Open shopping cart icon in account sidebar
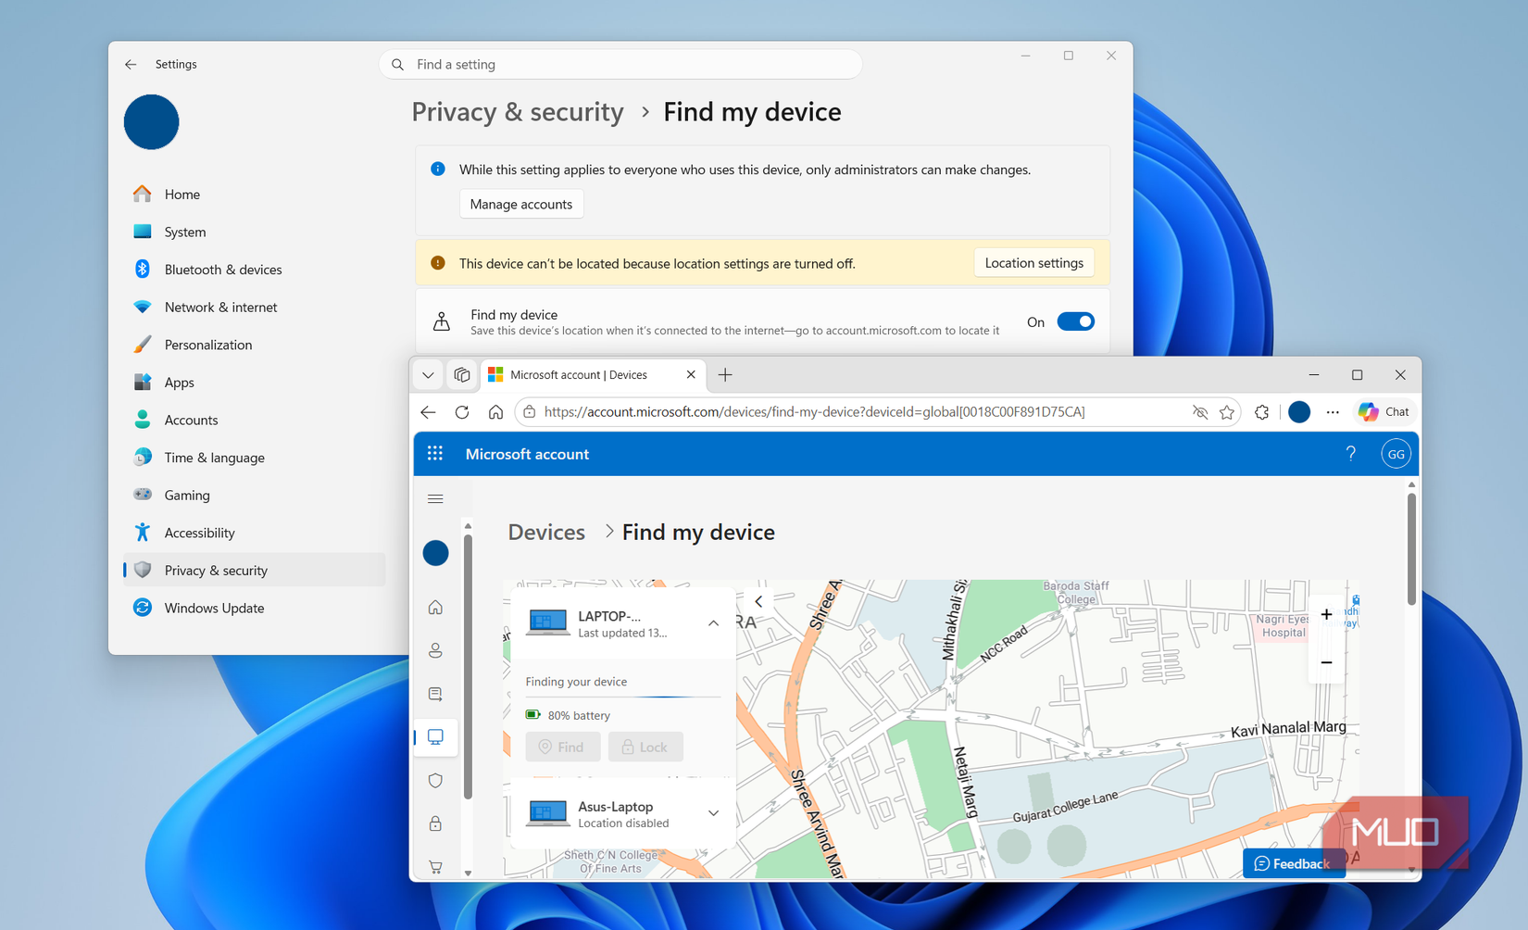This screenshot has width=1528, height=930. point(435,867)
